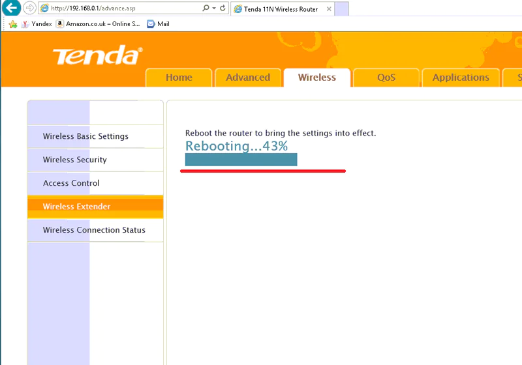The image size is (522, 365).
Task: Open a new blank browser tab
Action: (x=341, y=9)
